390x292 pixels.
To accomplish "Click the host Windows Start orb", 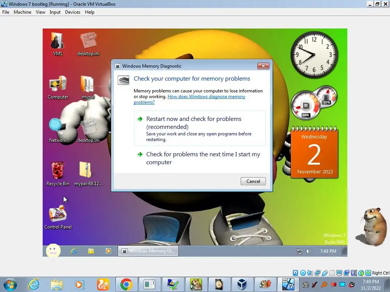I will pos(10,284).
